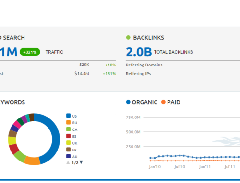This screenshot has width=240, height=183.
Task: Click the green +321% traffic badge
Action: pos(30,52)
